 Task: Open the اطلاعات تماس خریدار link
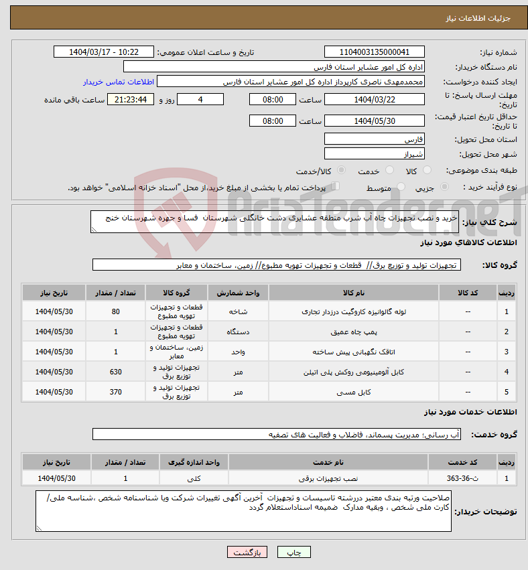(119, 82)
